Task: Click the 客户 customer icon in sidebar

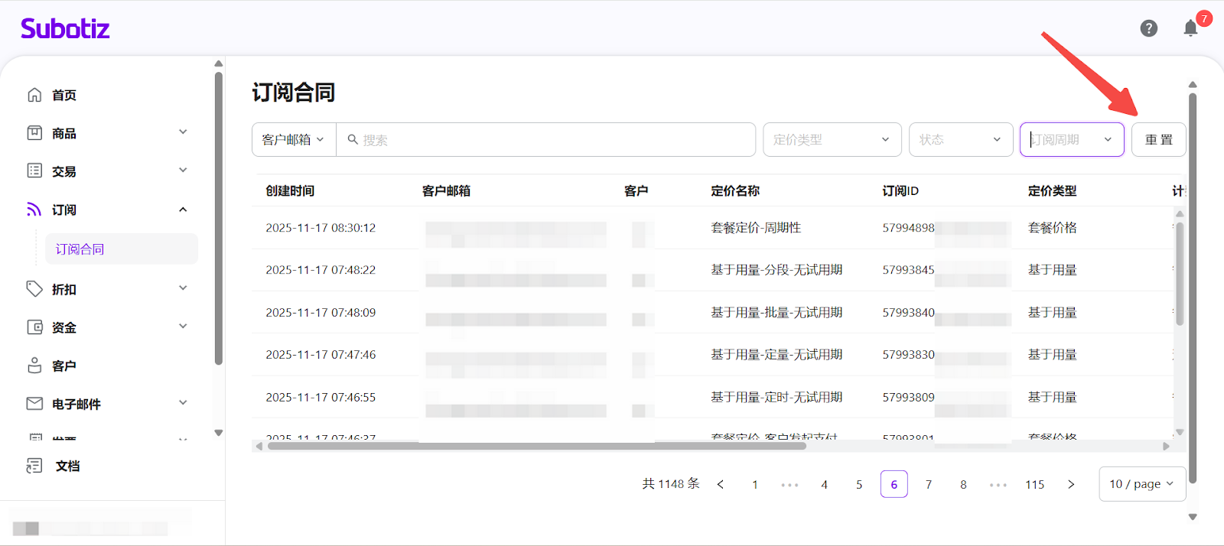Action: tap(34, 366)
